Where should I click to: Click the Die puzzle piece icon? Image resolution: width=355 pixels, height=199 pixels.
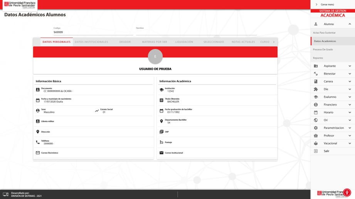(x=316, y=89)
